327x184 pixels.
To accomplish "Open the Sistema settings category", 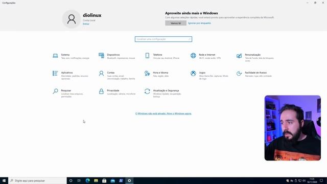I will click(x=71, y=56).
